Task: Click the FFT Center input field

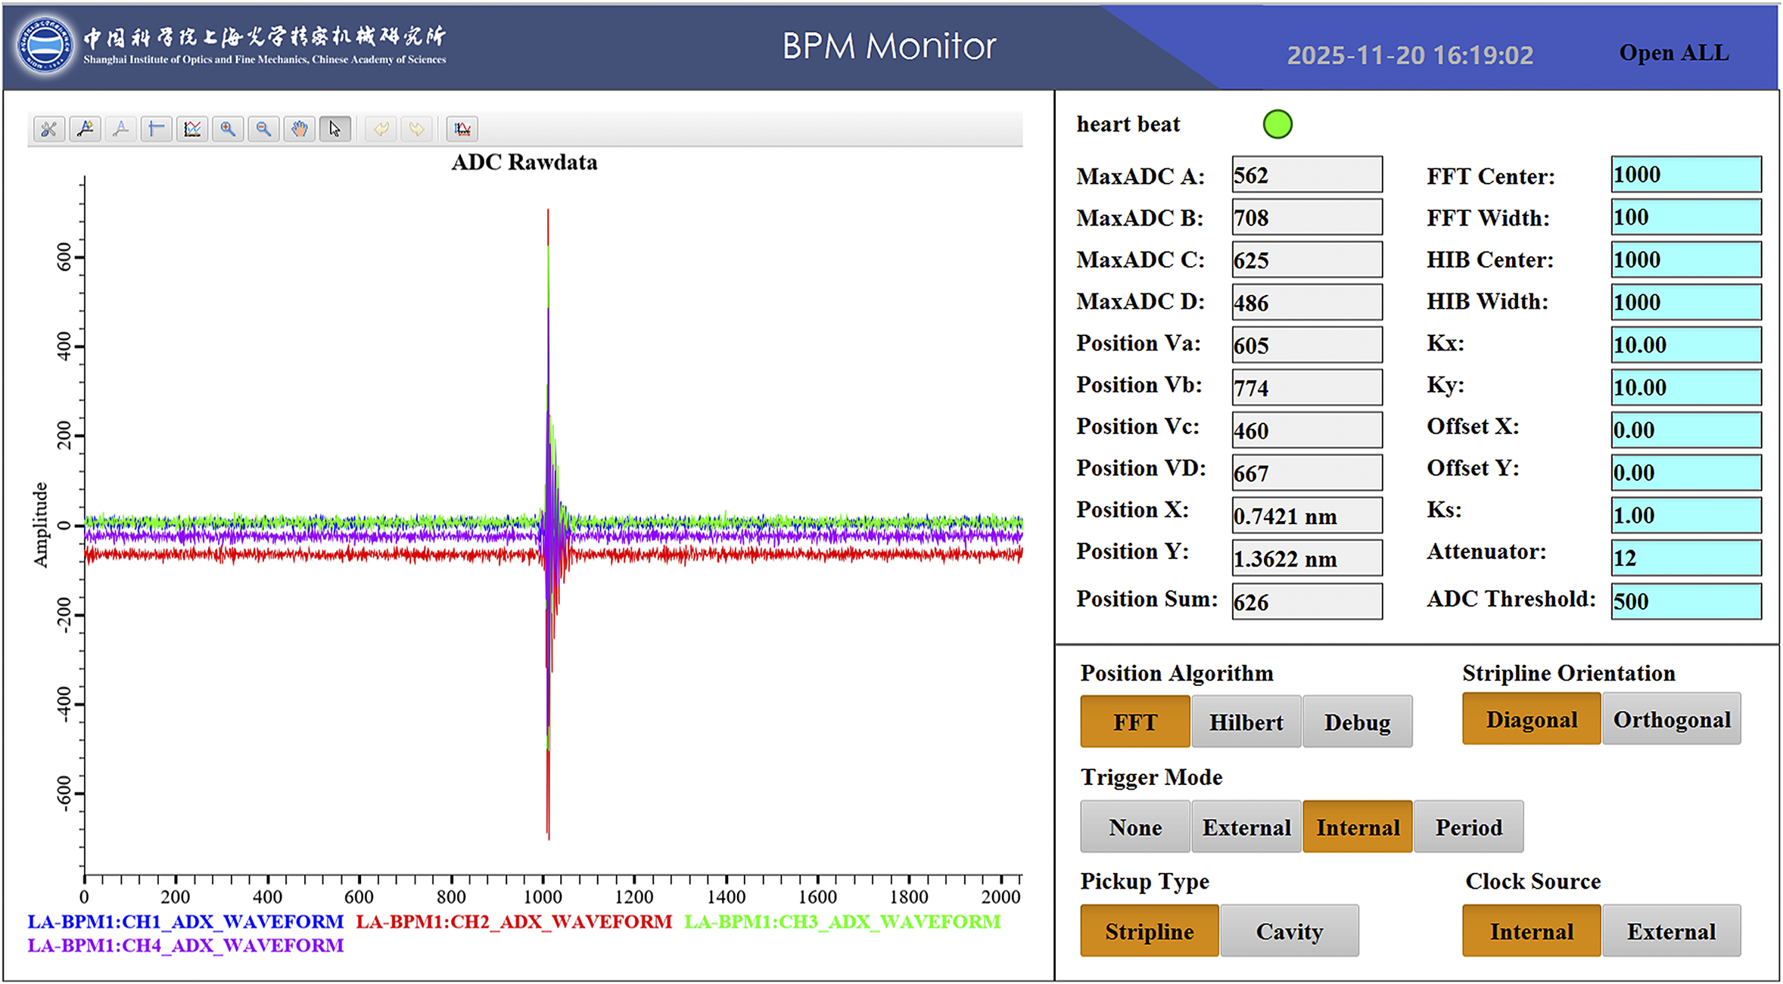Action: pos(1685,175)
